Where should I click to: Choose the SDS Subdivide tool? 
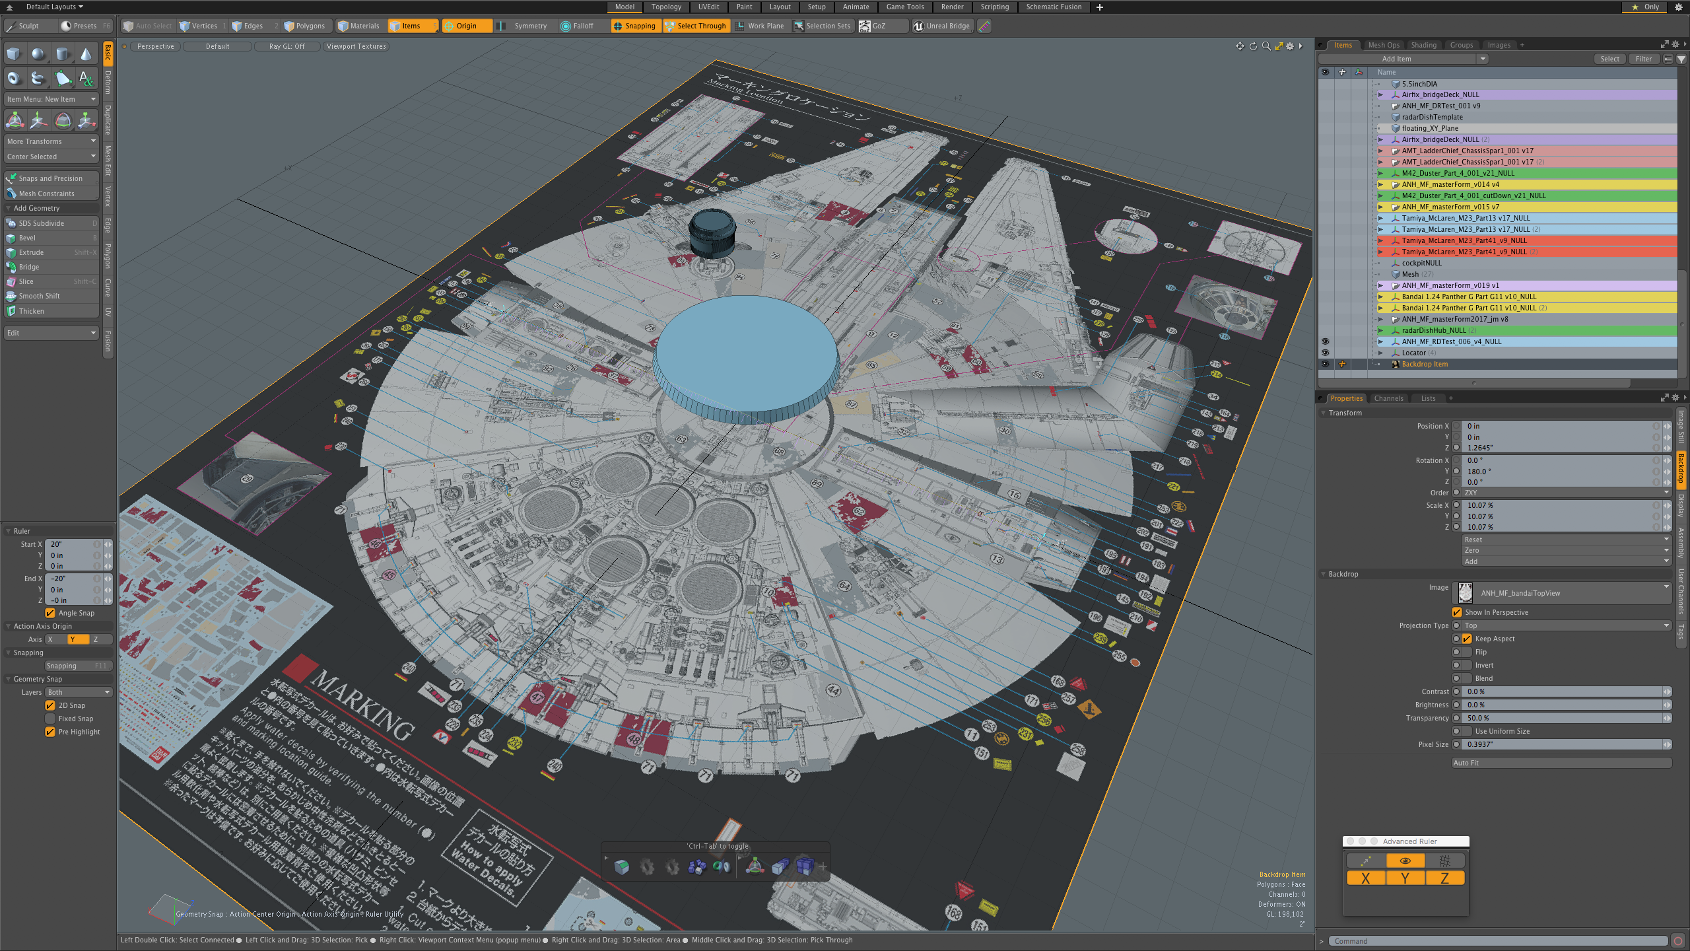(x=51, y=223)
